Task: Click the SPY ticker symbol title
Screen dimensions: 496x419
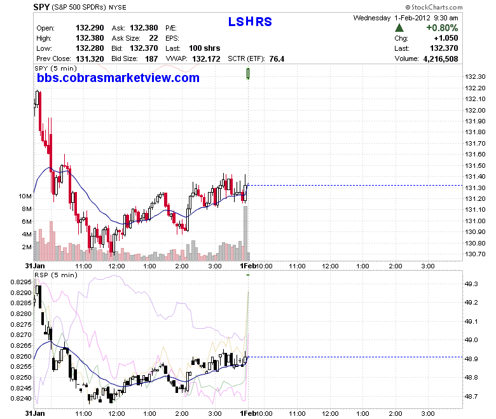Action: point(41,7)
